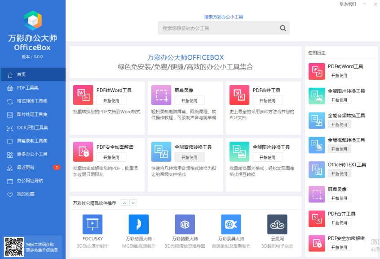Click 万彩办公大师OFFICEBOX banner title
380x259 pixels.
(x=186, y=57)
